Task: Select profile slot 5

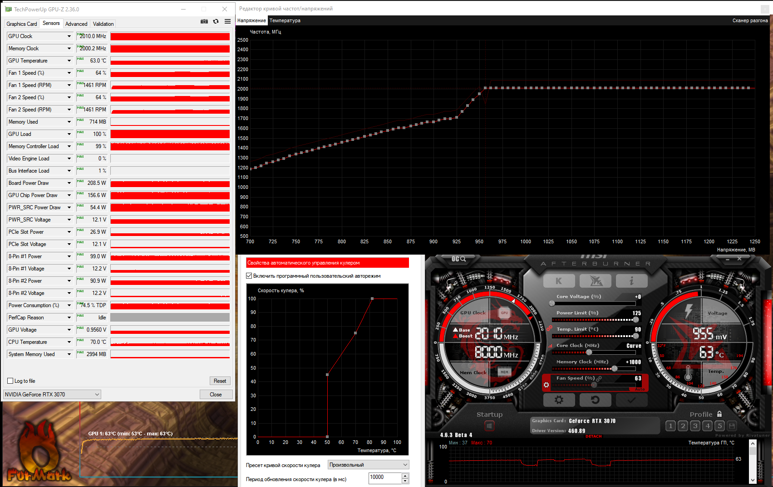Action: click(x=719, y=426)
